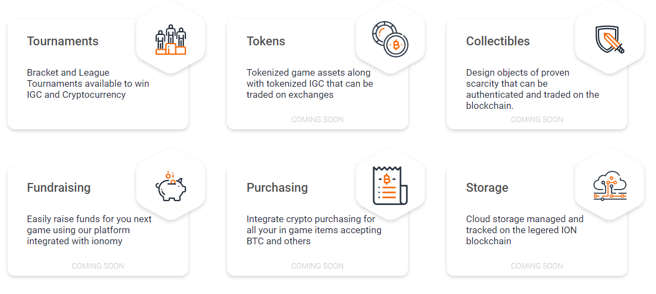The height and width of the screenshot is (294, 656).
Task: Click the Fundraising piggy bank icon
Action: (x=171, y=186)
